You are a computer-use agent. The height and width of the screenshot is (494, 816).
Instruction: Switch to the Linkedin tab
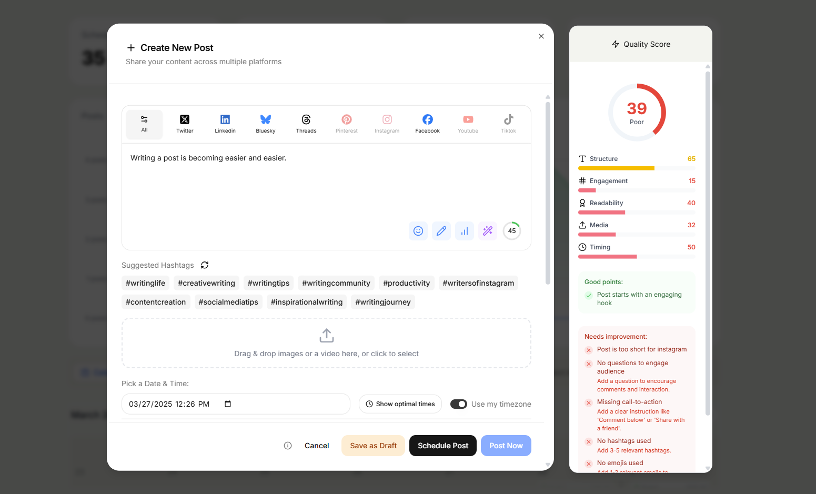225,124
